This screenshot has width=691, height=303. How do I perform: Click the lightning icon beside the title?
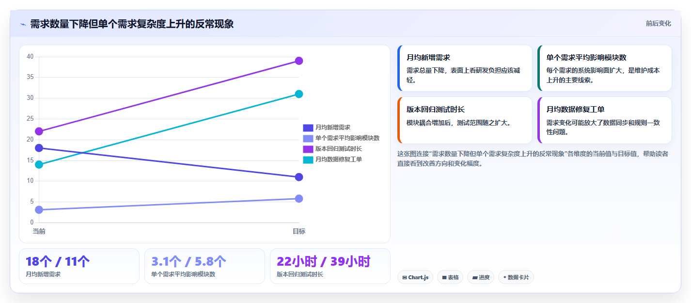23,24
